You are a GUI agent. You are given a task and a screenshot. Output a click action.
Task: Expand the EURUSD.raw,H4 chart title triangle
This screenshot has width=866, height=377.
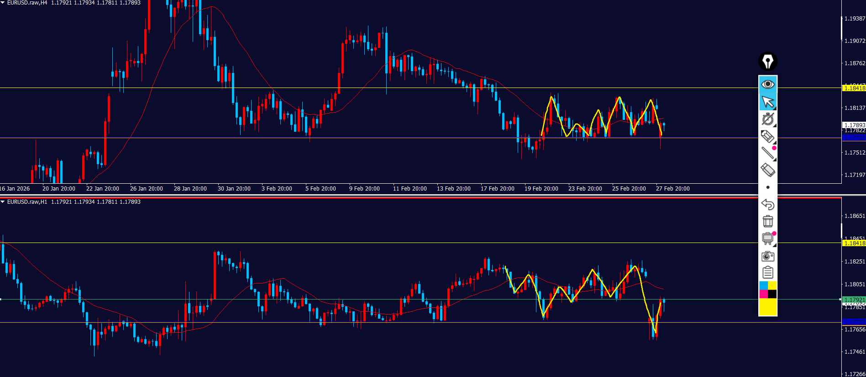(x=3, y=3)
